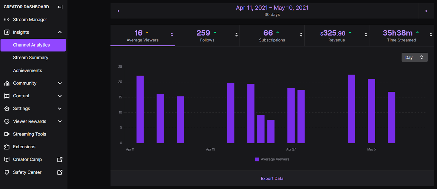The width and height of the screenshot is (437, 189).
Task: Click the Safety Center shield icon
Action: pyautogui.click(x=7, y=172)
